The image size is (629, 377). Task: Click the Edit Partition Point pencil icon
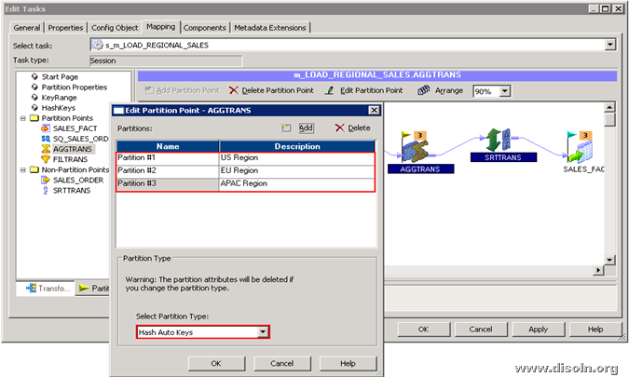[330, 90]
